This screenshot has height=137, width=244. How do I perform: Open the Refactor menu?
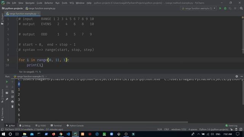point(49,3)
